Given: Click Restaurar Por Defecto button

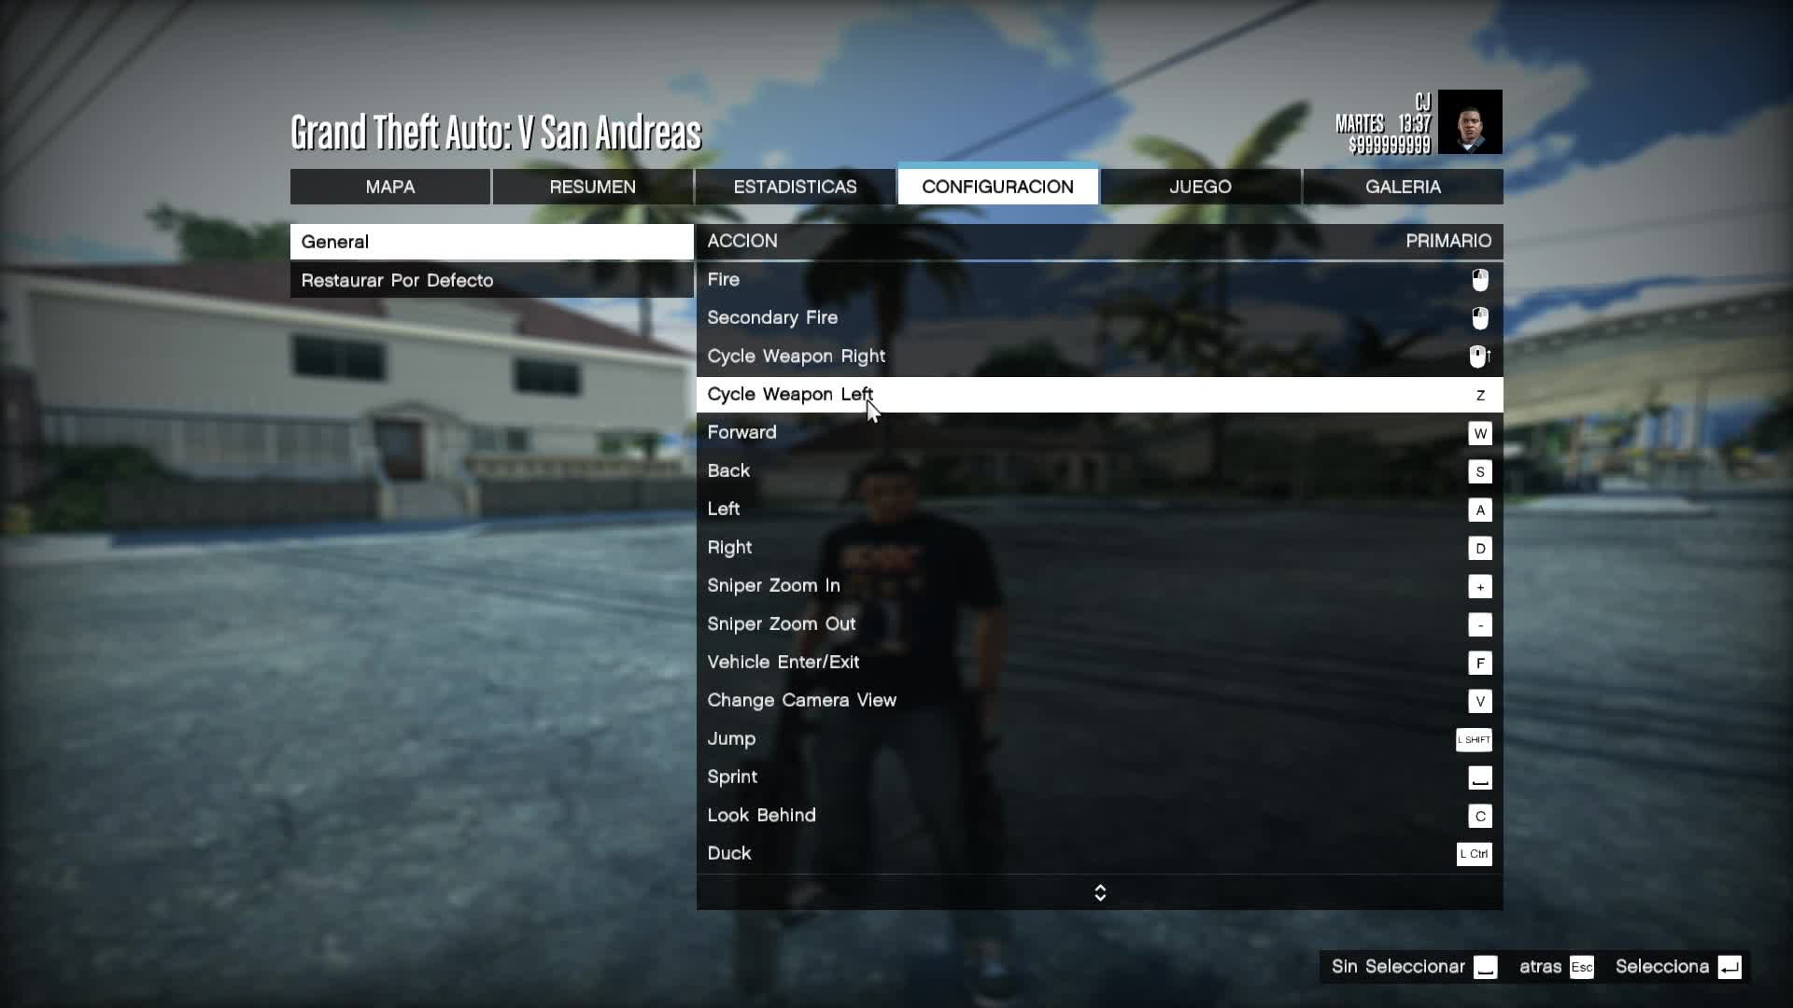Looking at the screenshot, I should [398, 279].
